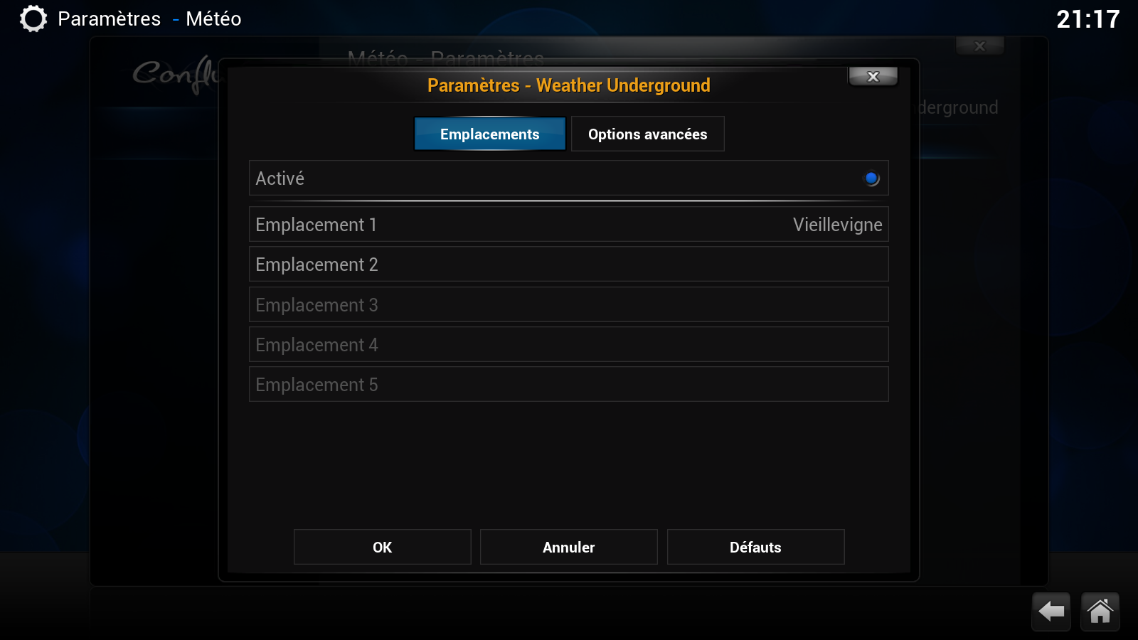Toggle the Activé radio switch
This screenshot has width=1138, height=640.
point(871,178)
